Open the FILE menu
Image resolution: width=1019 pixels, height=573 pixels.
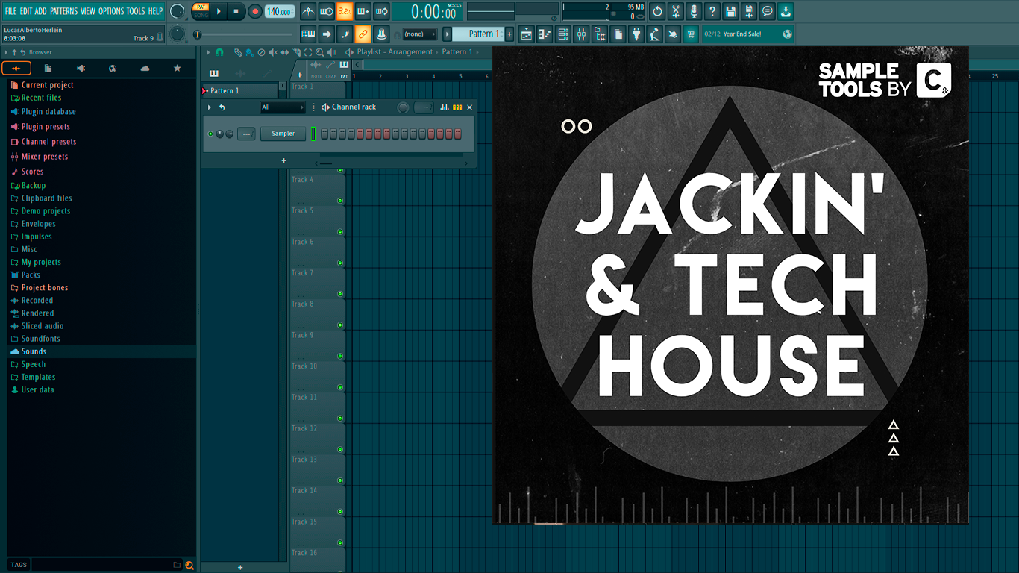click(10, 11)
